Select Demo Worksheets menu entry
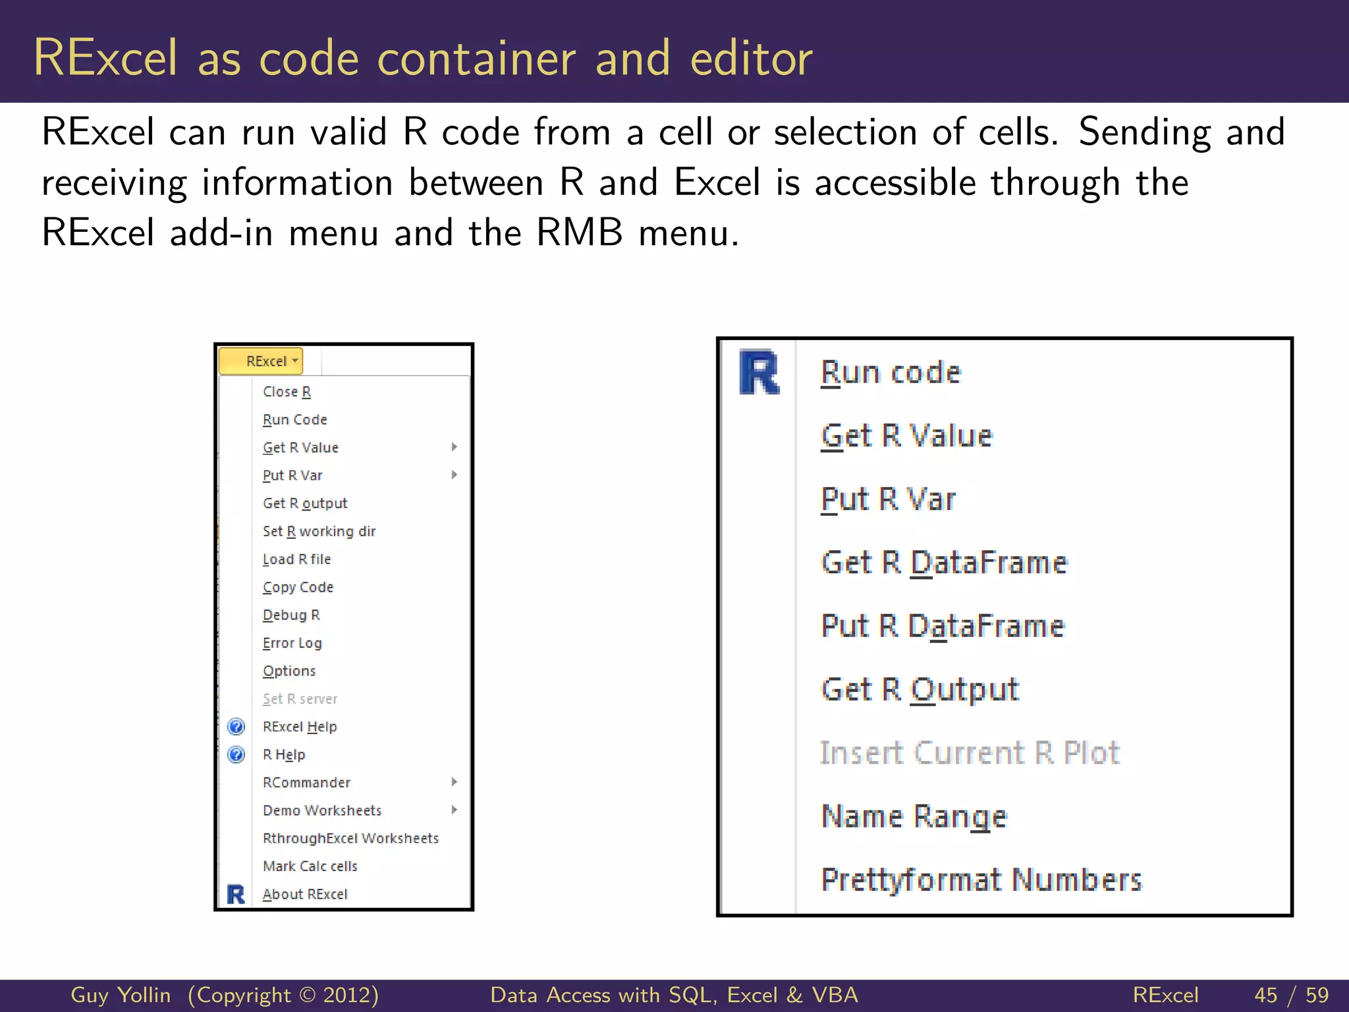Viewport: 1349px width, 1012px height. tap(322, 810)
